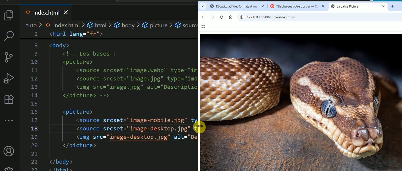Open the Extensions view
This screenshot has width=402, height=171.
coord(9,99)
